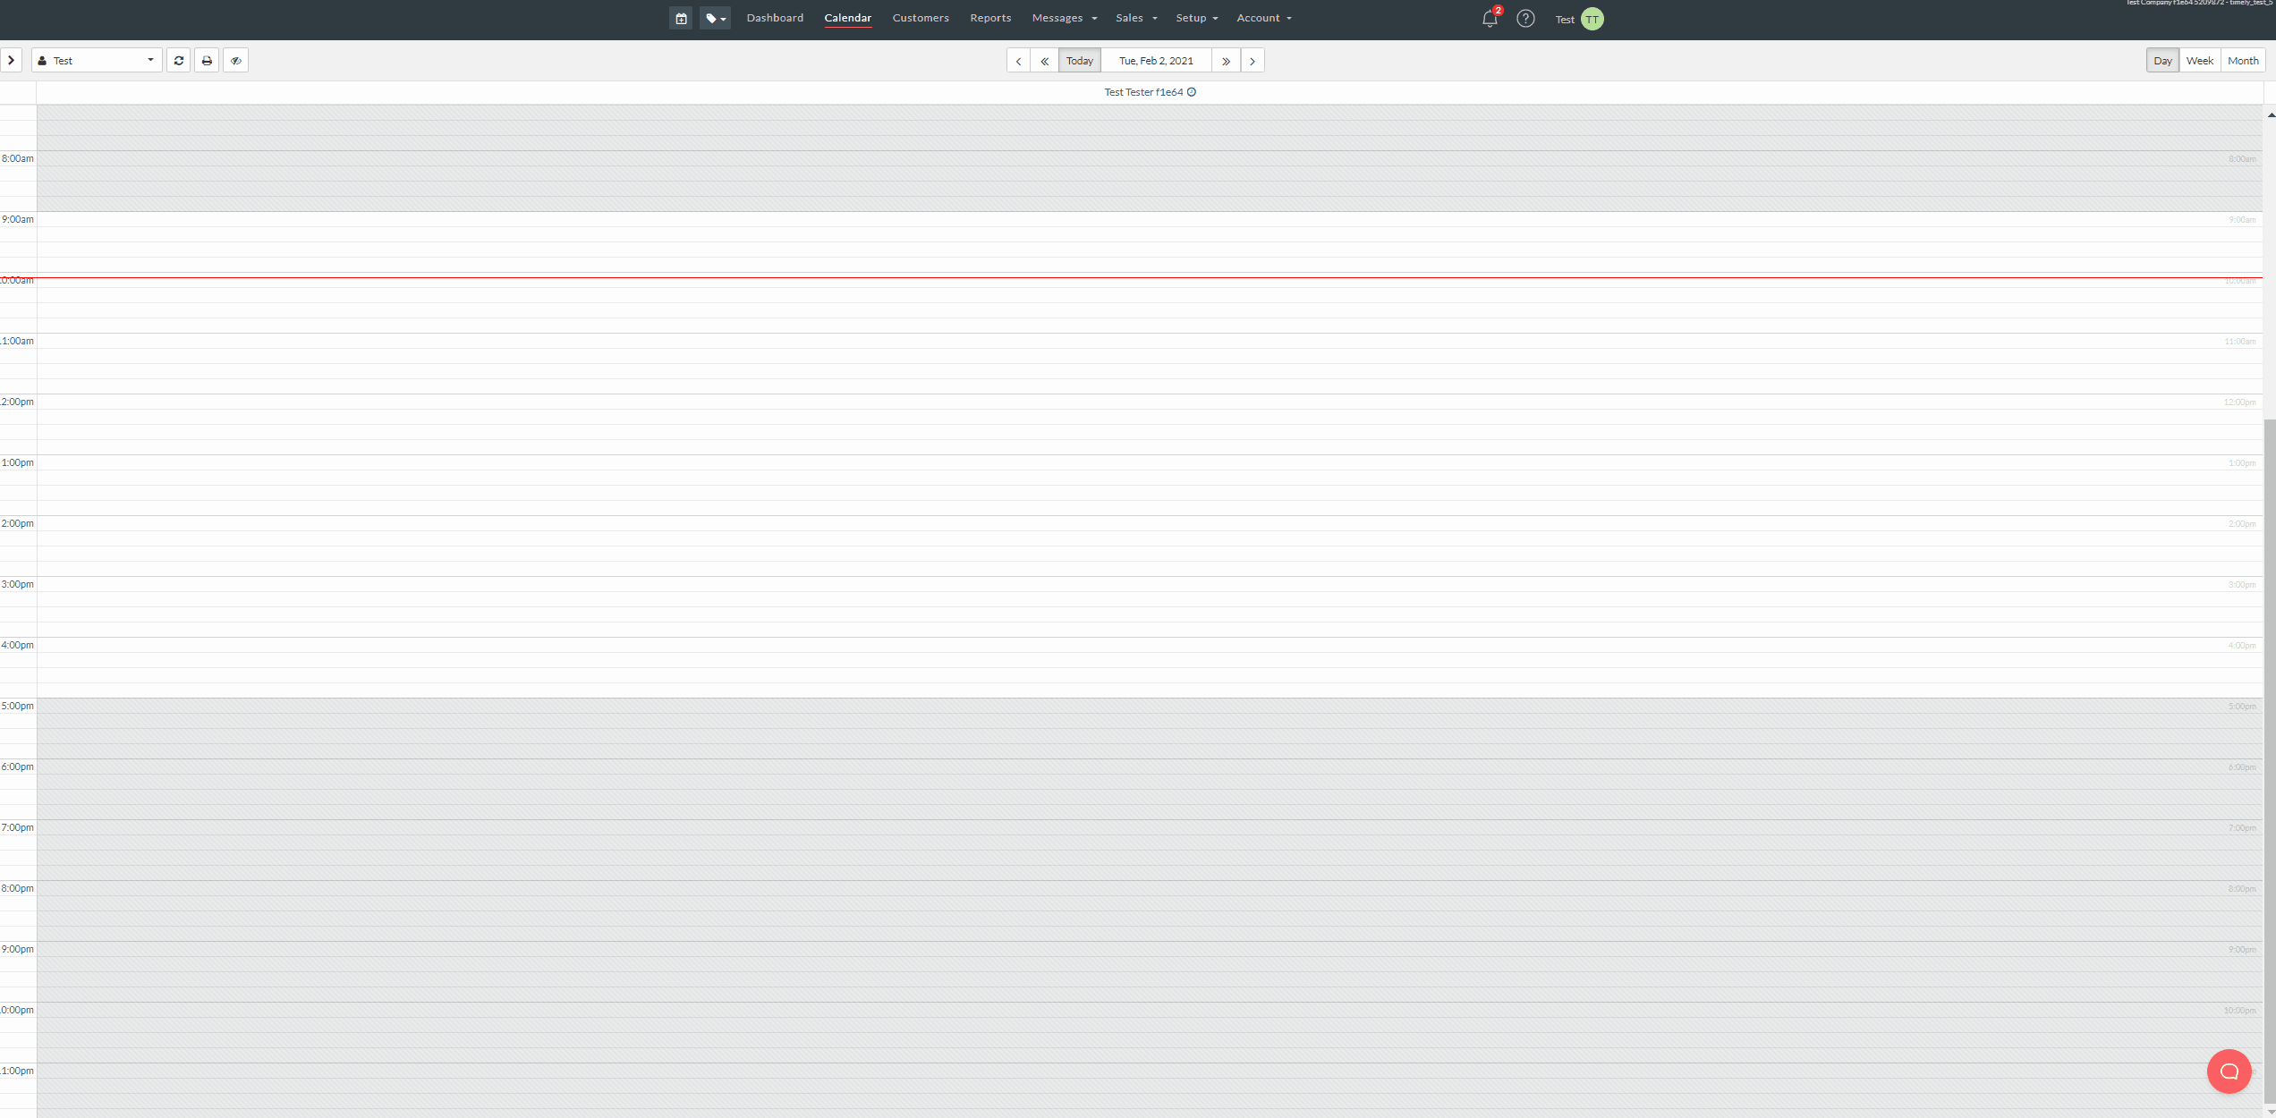Switch to the Week view
The image size is (2276, 1118).
click(2199, 60)
